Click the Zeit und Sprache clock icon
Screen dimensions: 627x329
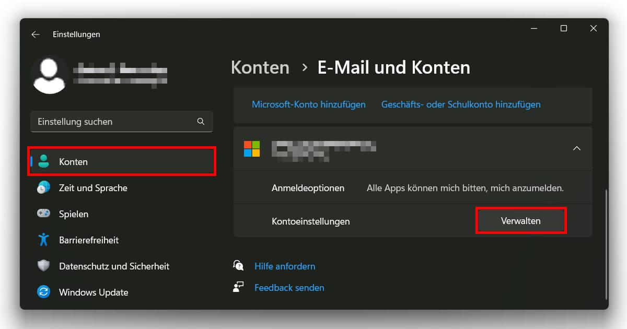click(x=44, y=188)
